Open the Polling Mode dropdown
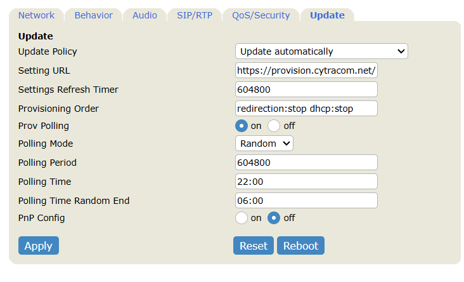The width and height of the screenshot is (464, 282). (x=264, y=144)
